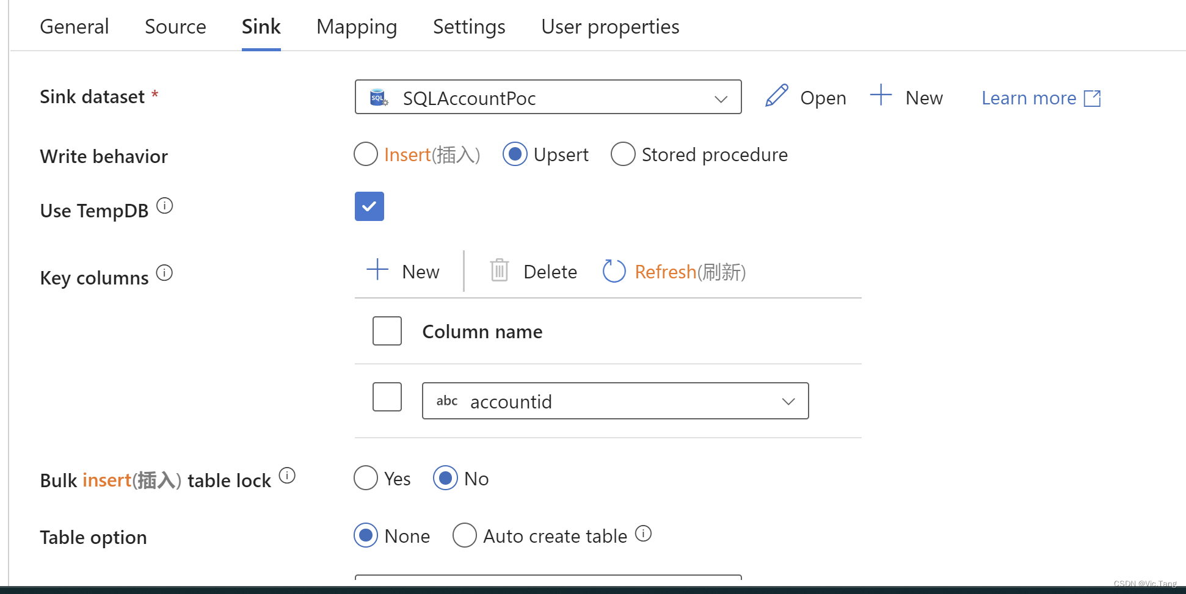The image size is (1186, 594).
Task: Open the Learn more link
Action: pos(1028,98)
